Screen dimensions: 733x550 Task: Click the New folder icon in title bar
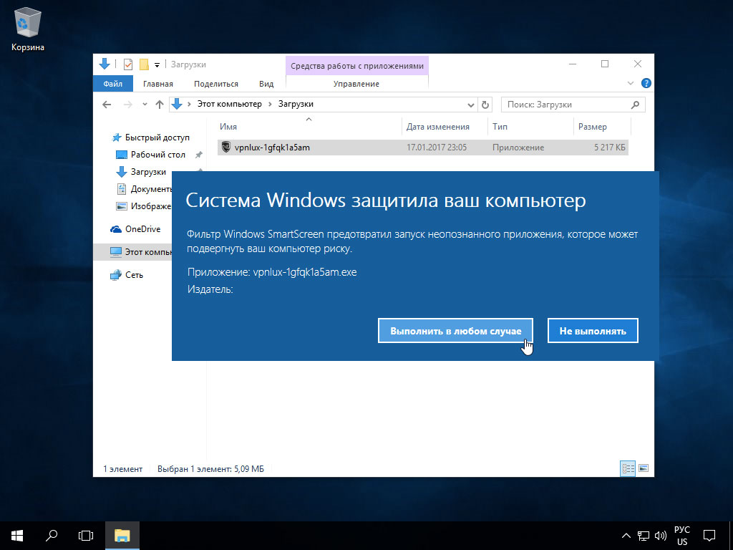click(x=144, y=64)
